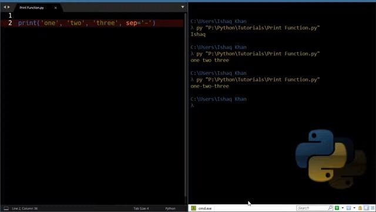The width and height of the screenshot is (376, 212).
Task: Click the Ishaq output line
Action: (198, 34)
